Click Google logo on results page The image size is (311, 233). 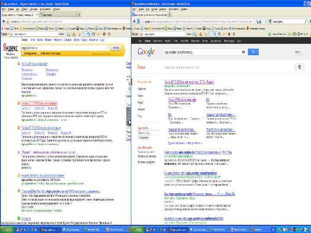(146, 52)
